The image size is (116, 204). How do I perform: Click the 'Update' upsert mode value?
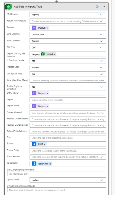tap(35, 180)
